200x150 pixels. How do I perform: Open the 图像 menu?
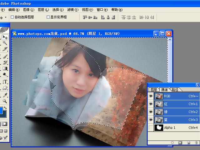28,10
